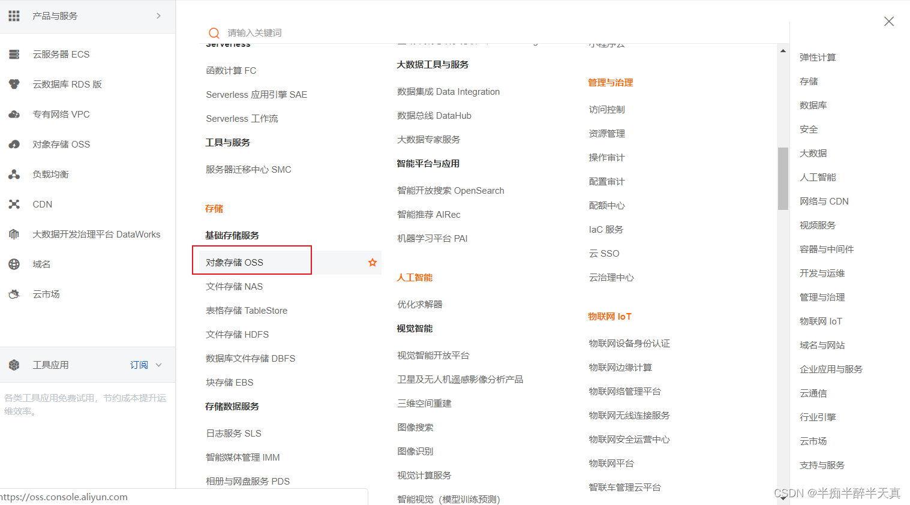Jump to 存储 category in right index

809,81
